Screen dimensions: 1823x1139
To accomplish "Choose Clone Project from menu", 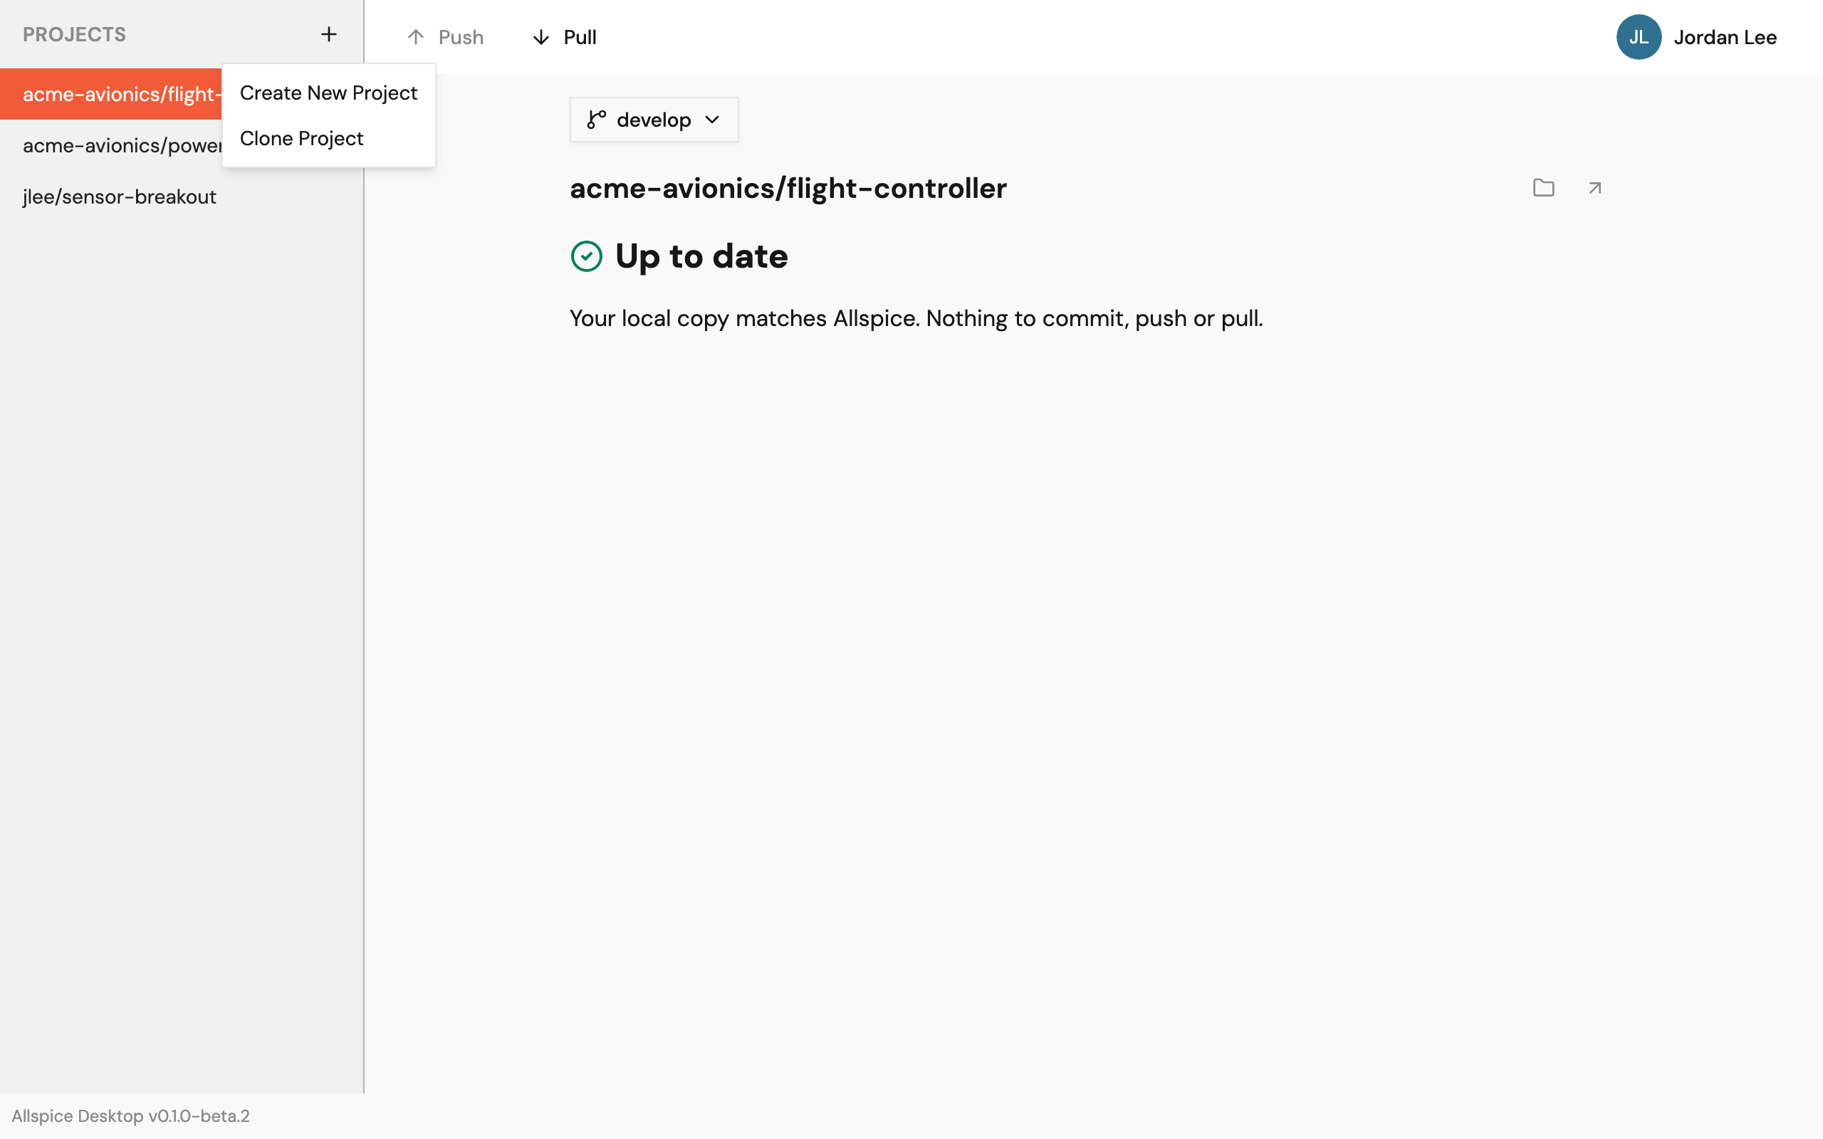I will point(328,139).
